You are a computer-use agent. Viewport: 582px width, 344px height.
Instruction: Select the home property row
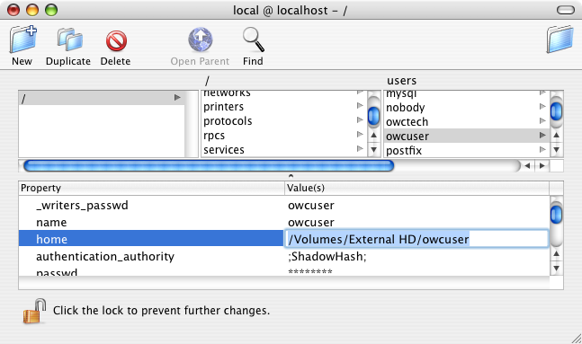click(151, 239)
